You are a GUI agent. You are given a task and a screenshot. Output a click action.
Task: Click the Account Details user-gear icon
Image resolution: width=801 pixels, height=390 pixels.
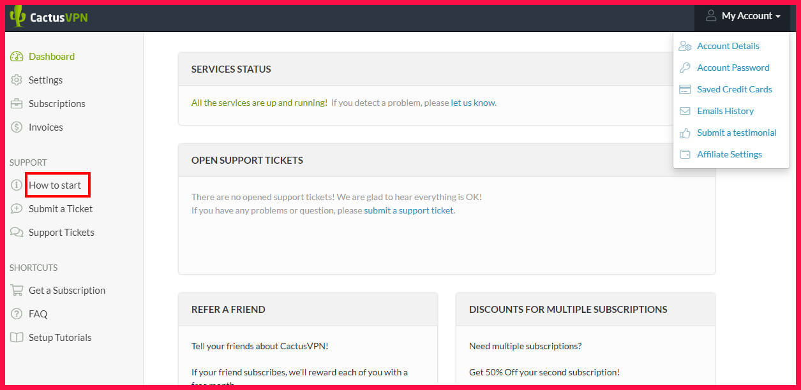[685, 46]
